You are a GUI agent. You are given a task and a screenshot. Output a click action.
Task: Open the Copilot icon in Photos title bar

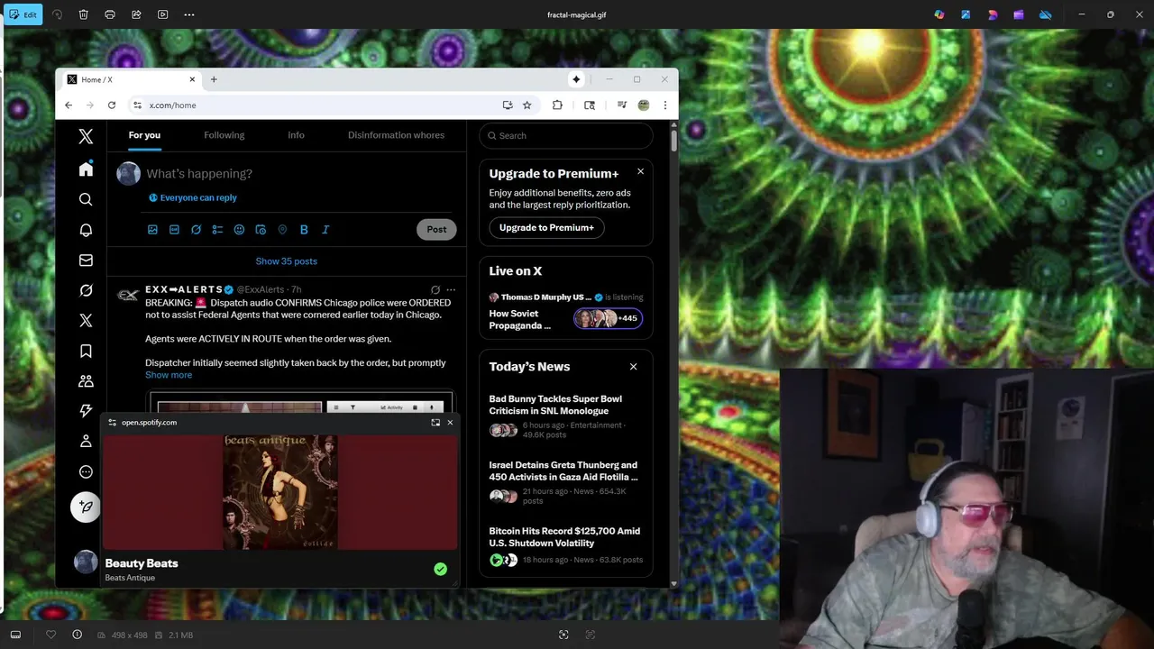[x=939, y=14]
